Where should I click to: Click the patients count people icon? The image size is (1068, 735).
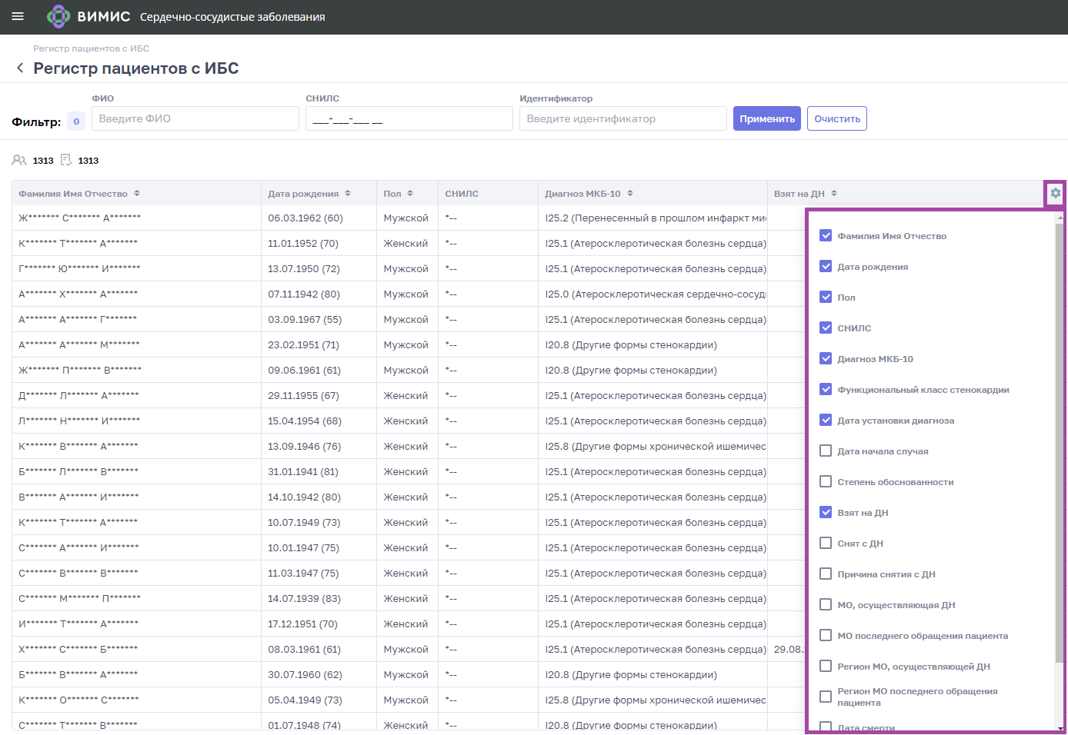pos(19,160)
